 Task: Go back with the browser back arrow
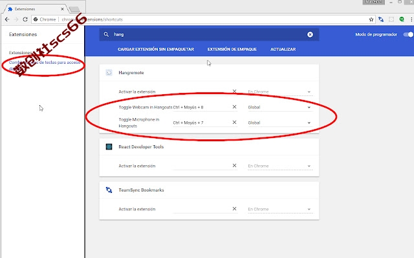(x=7, y=19)
